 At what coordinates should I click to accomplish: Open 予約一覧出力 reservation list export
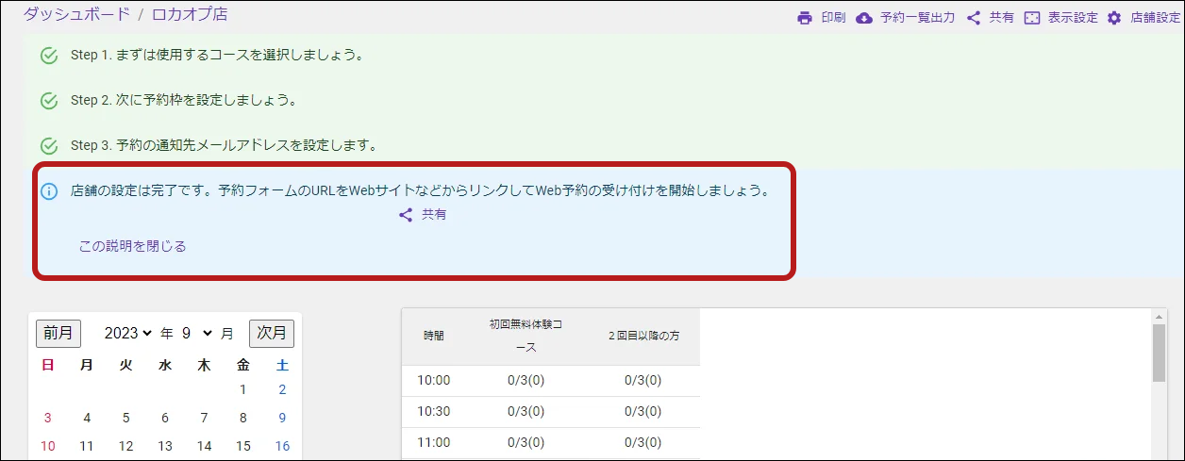[918, 18]
